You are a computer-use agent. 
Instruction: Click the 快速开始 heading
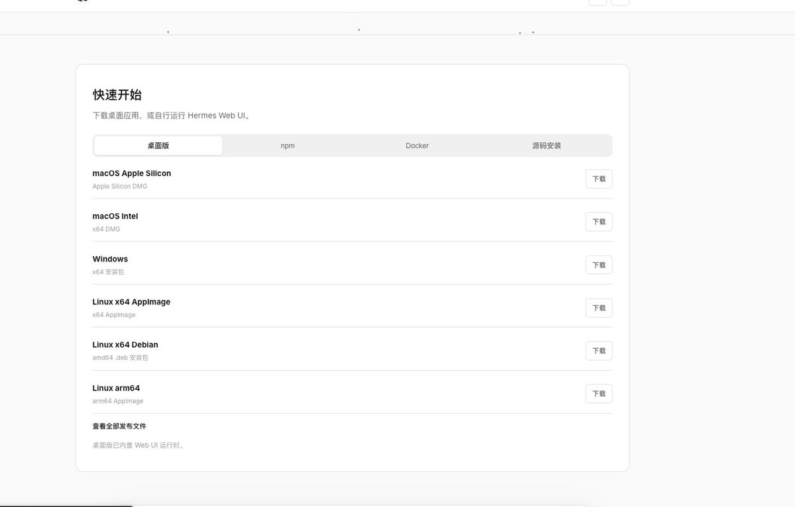click(x=117, y=95)
